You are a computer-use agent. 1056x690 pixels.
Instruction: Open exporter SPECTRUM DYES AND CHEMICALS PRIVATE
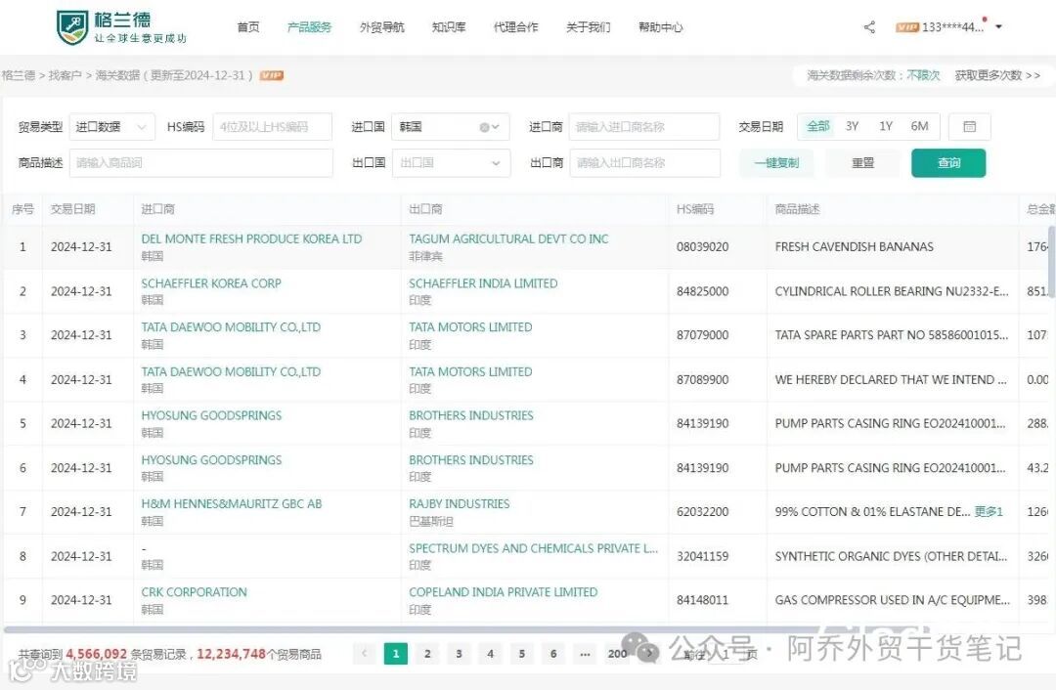533,548
